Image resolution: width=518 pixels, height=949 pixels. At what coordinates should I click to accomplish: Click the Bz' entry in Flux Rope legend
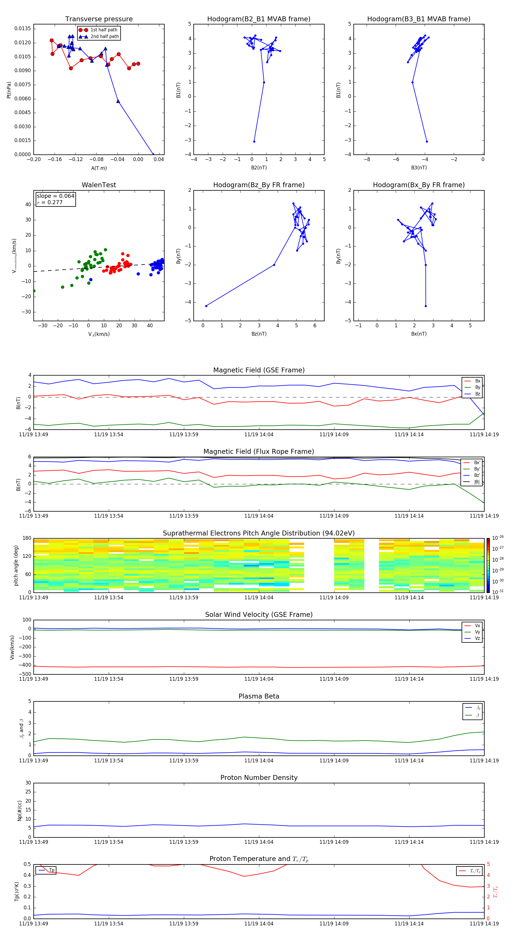click(x=472, y=475)
